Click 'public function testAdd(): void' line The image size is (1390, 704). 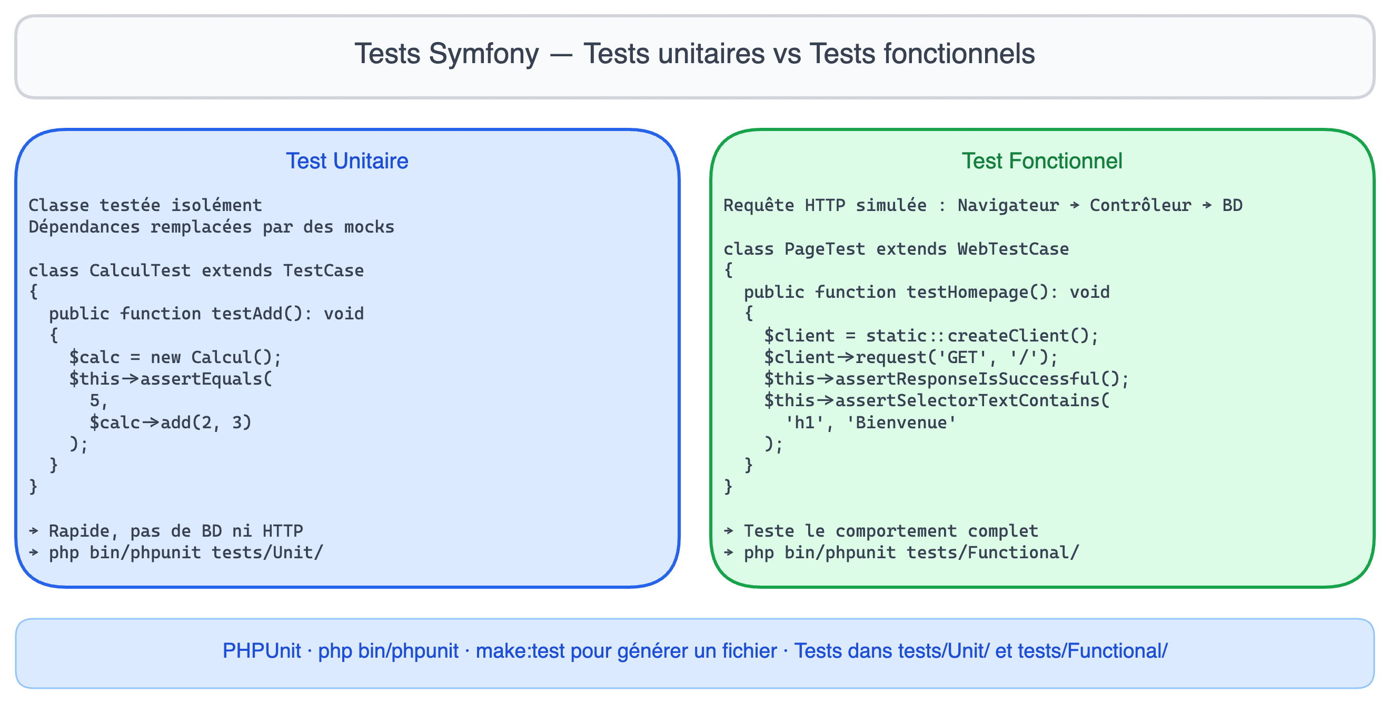pyautogui.click(x=206, y=314)
